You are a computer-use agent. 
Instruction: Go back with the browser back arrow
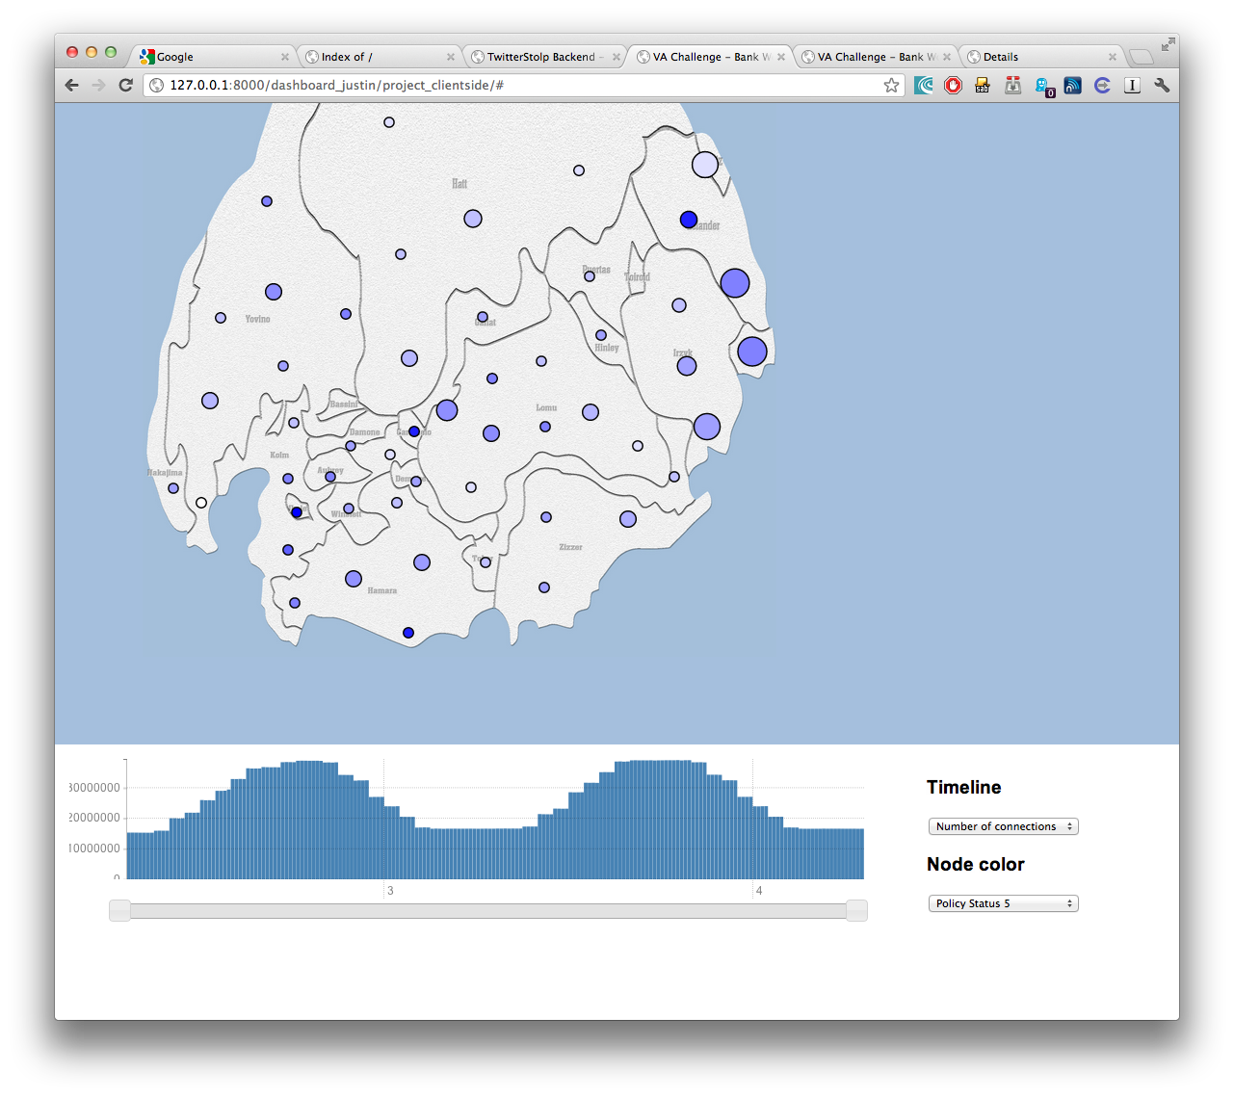72,85
